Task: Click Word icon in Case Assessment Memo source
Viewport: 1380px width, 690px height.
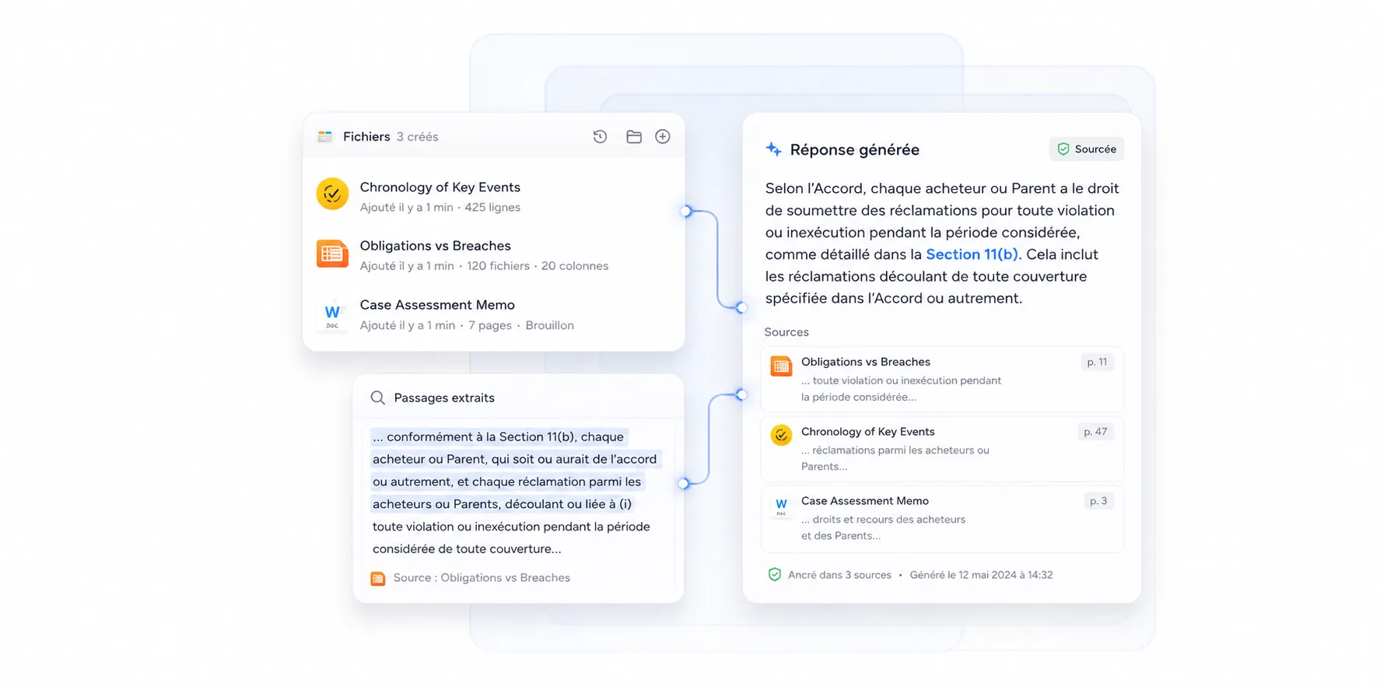Action: click(781, 506)
